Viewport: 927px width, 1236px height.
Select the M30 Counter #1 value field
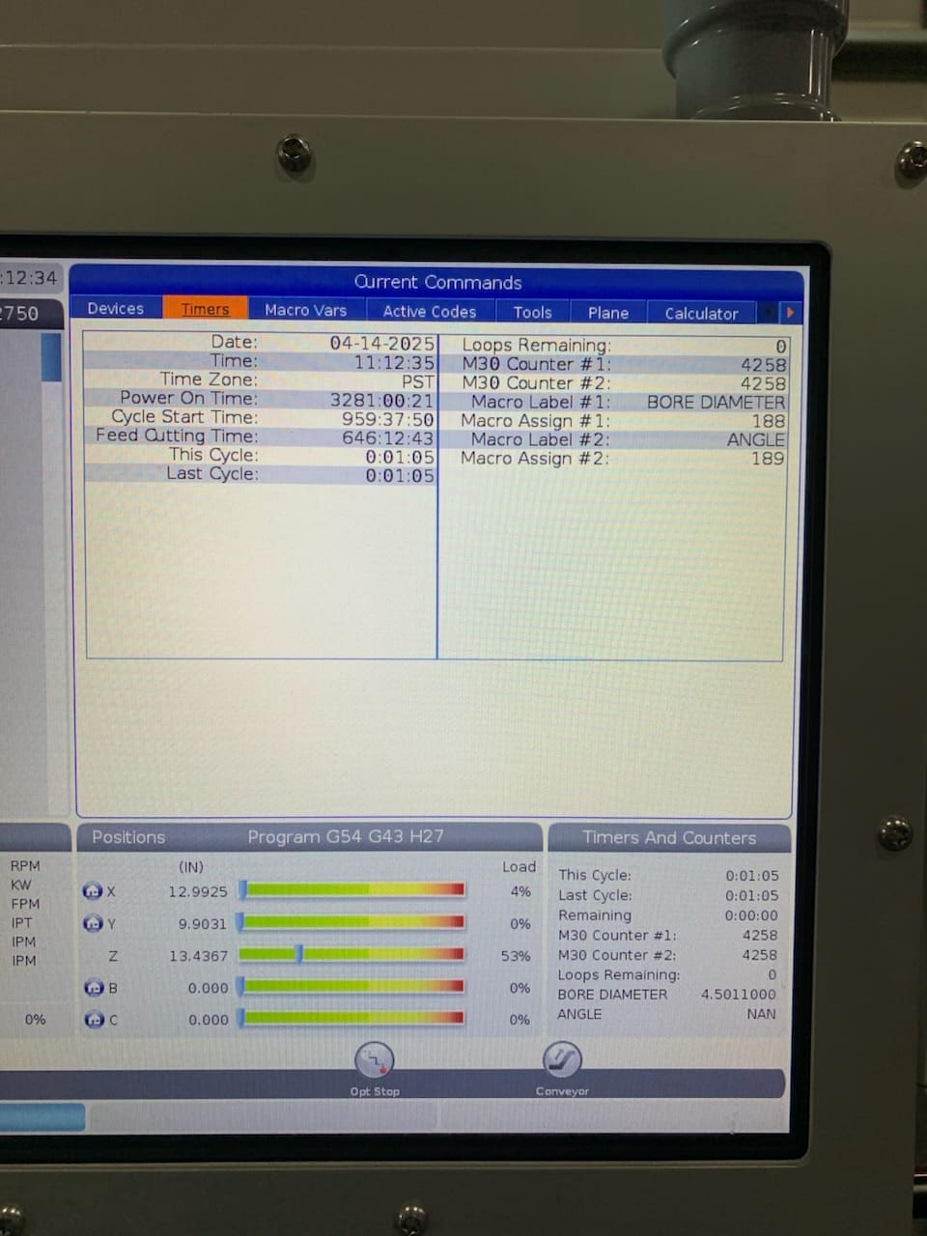click(x=763, y=365)
